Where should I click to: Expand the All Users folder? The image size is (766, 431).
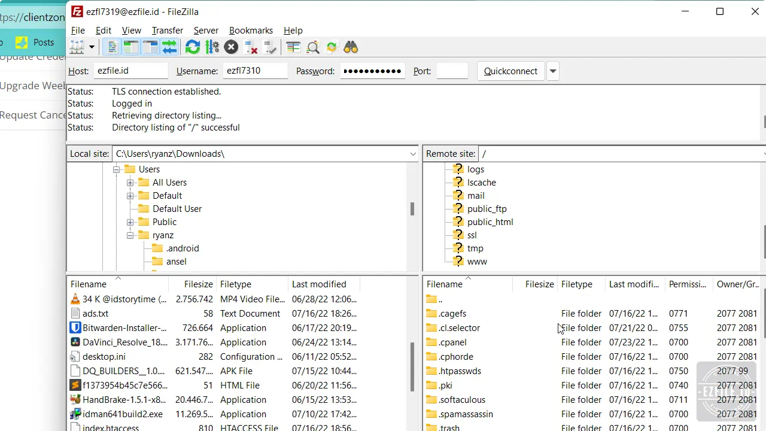click(130, 183)
